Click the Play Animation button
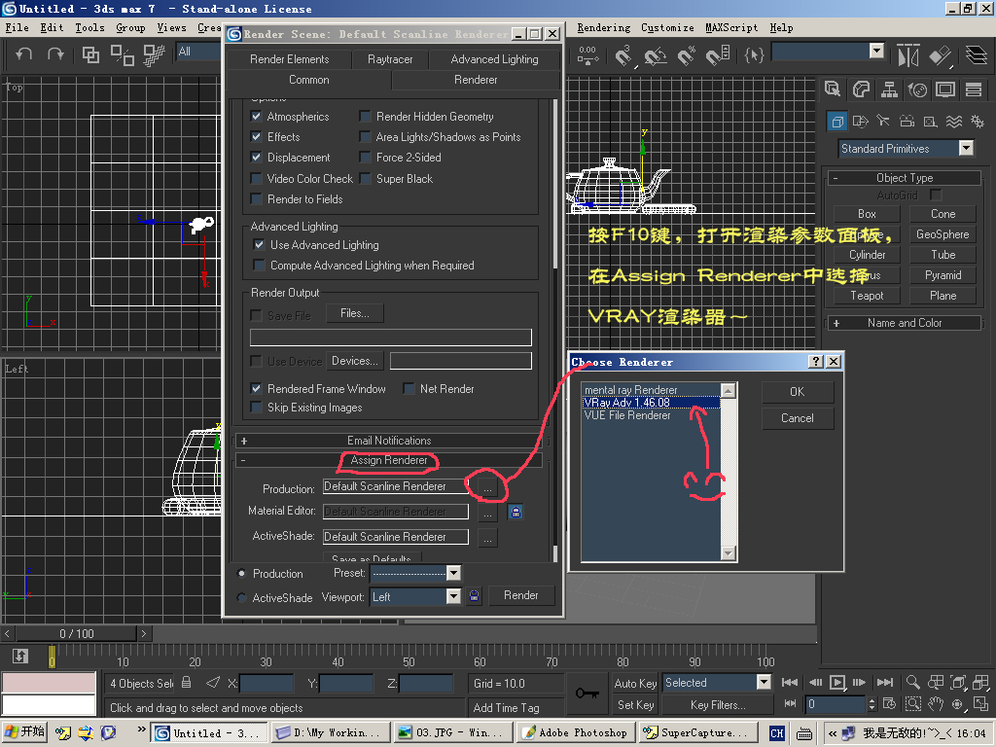The height and width of the screenshot is (747, 996). tap(837, 682)
